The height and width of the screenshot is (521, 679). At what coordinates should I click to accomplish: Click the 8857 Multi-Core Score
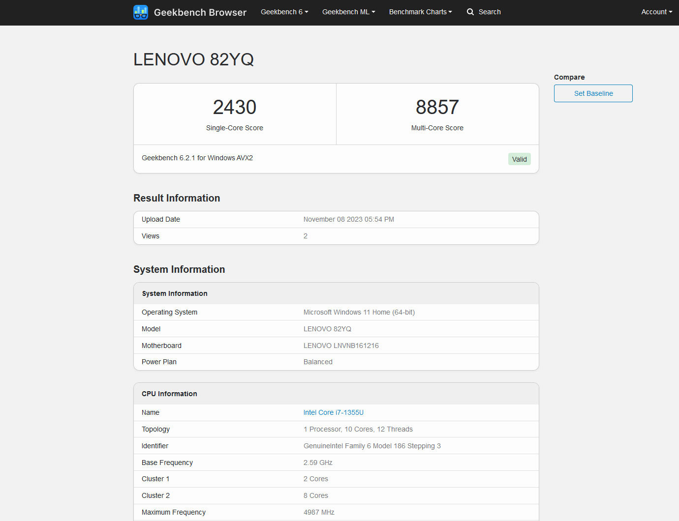click(x=437, y=107)
